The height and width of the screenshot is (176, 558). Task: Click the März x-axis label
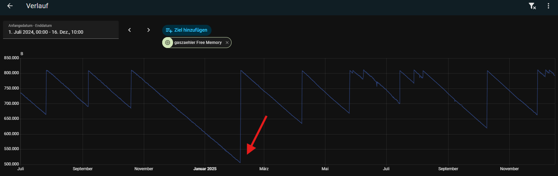coord(264,169)
